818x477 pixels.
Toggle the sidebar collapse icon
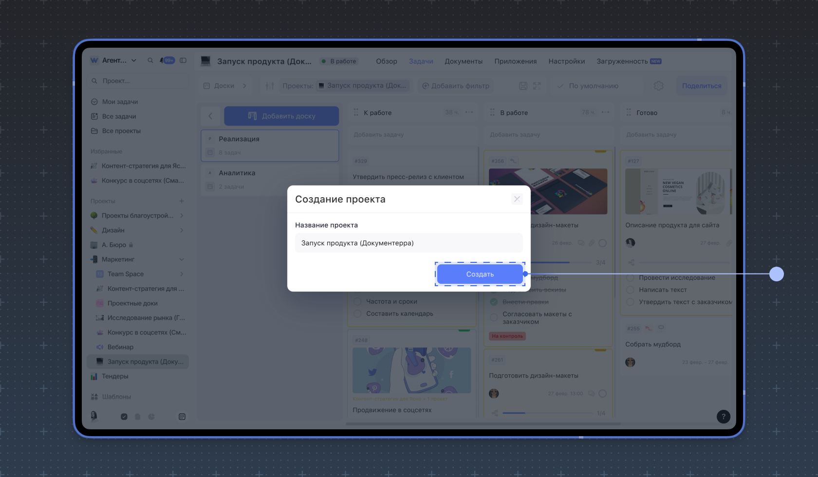(x=183, y=60)
